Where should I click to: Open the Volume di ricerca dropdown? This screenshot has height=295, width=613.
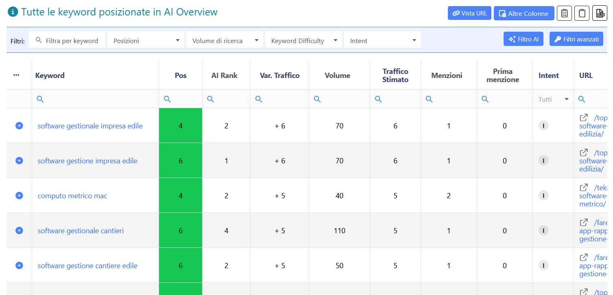225,40
